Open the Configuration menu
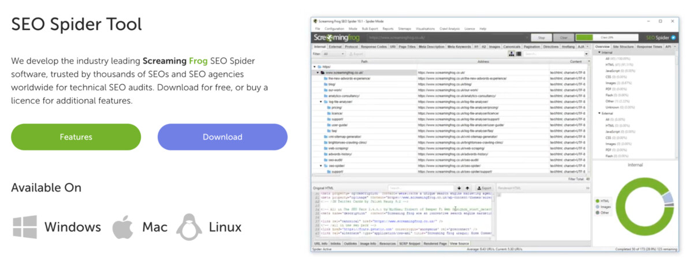The height and width of the screenshot is (277, 693). tap(334, 29)
